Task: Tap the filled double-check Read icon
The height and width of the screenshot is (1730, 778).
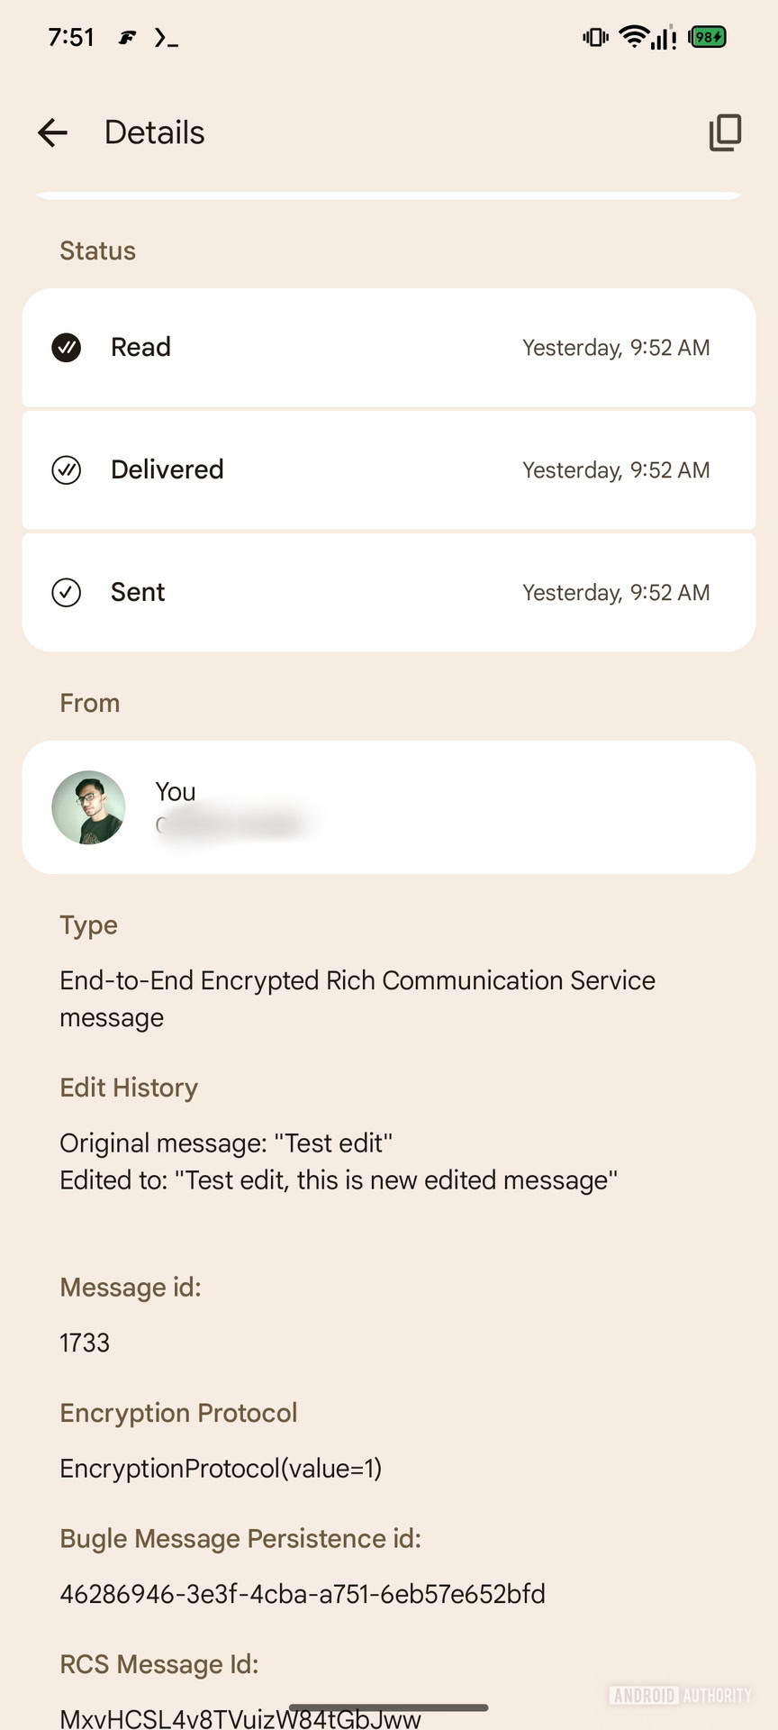Action: click(66, 347)
